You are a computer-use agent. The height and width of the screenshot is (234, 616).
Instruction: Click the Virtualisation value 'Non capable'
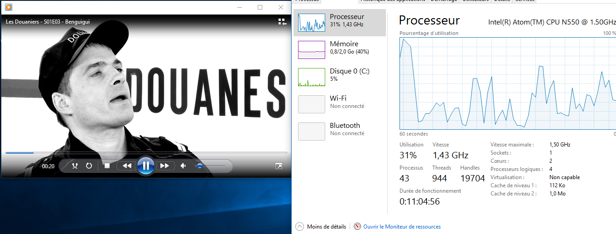coord(564,177)
